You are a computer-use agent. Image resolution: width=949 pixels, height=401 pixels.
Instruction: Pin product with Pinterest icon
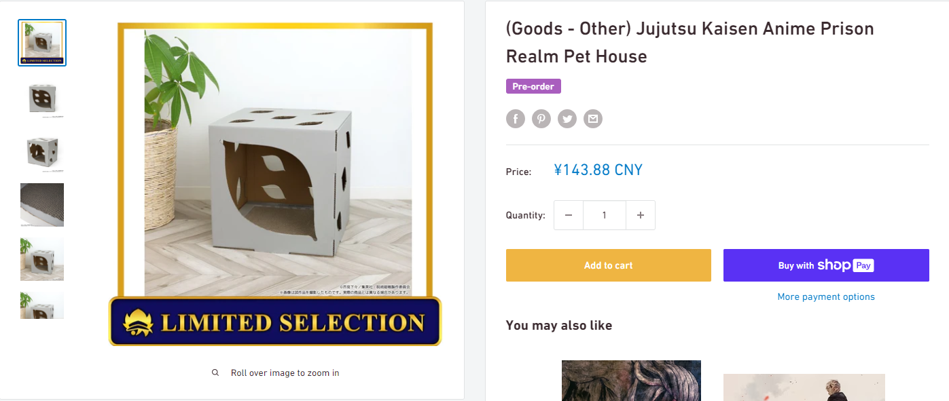(541, 119)
